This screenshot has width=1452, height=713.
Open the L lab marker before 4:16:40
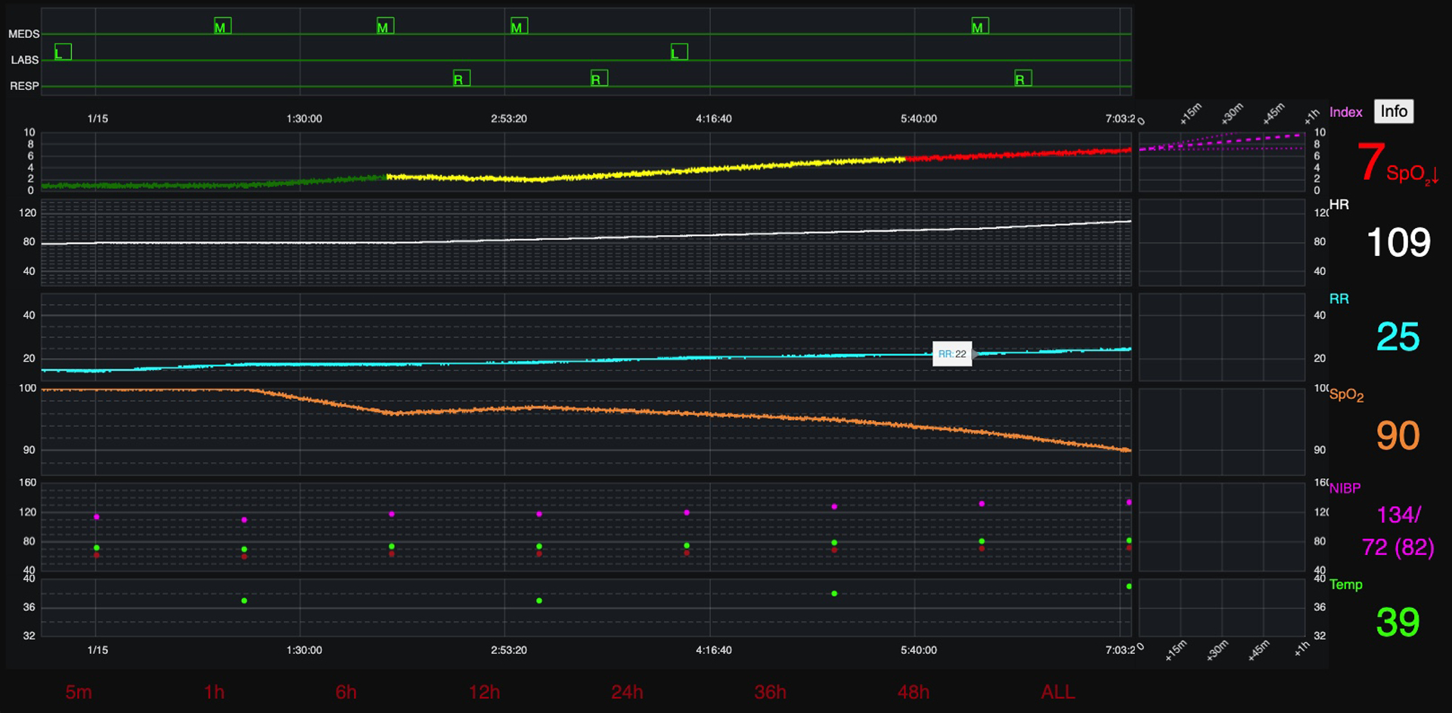click(679, 52)
